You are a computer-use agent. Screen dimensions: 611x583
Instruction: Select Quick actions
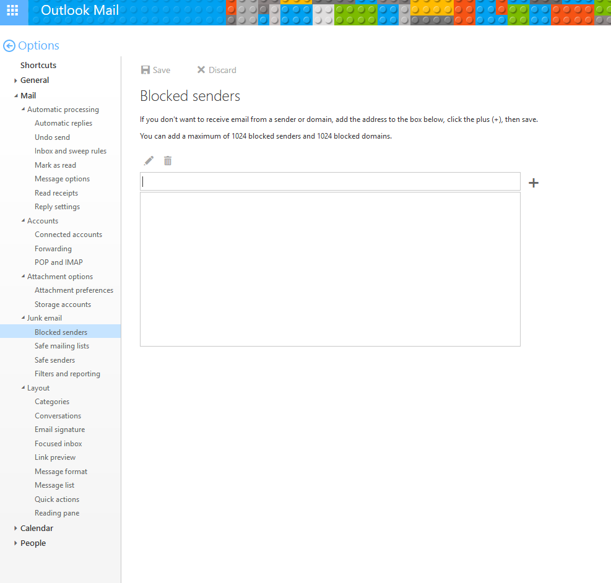click(57, 499)
